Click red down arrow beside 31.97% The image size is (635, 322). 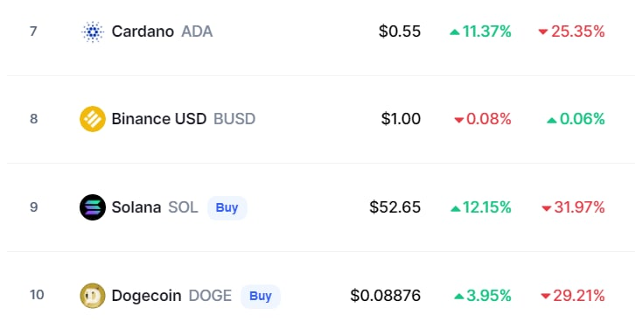(547, 208)
